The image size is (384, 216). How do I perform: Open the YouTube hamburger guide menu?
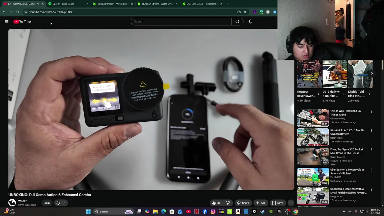pos(7,22)
